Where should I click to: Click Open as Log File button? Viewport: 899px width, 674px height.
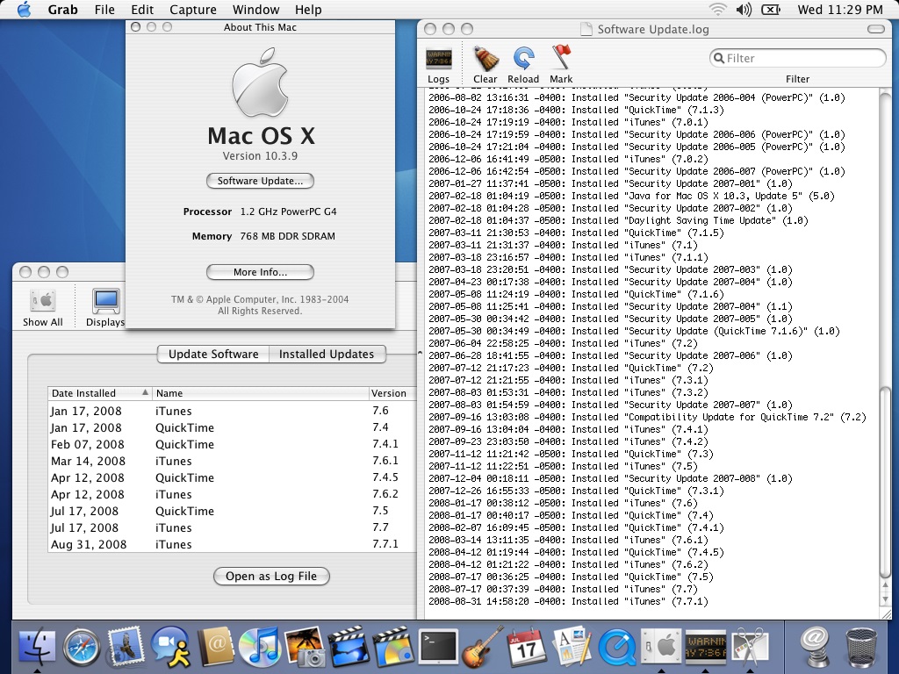271,576
